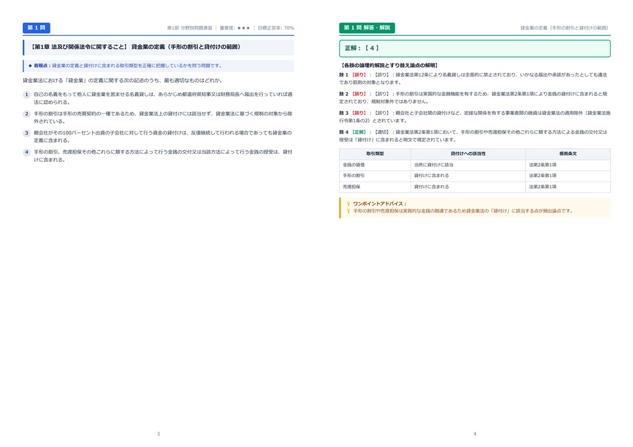Click the advice sentence starting 手形の割引や売渡担保は
Viewport: 633px width, 447px height.
(463, 211)
